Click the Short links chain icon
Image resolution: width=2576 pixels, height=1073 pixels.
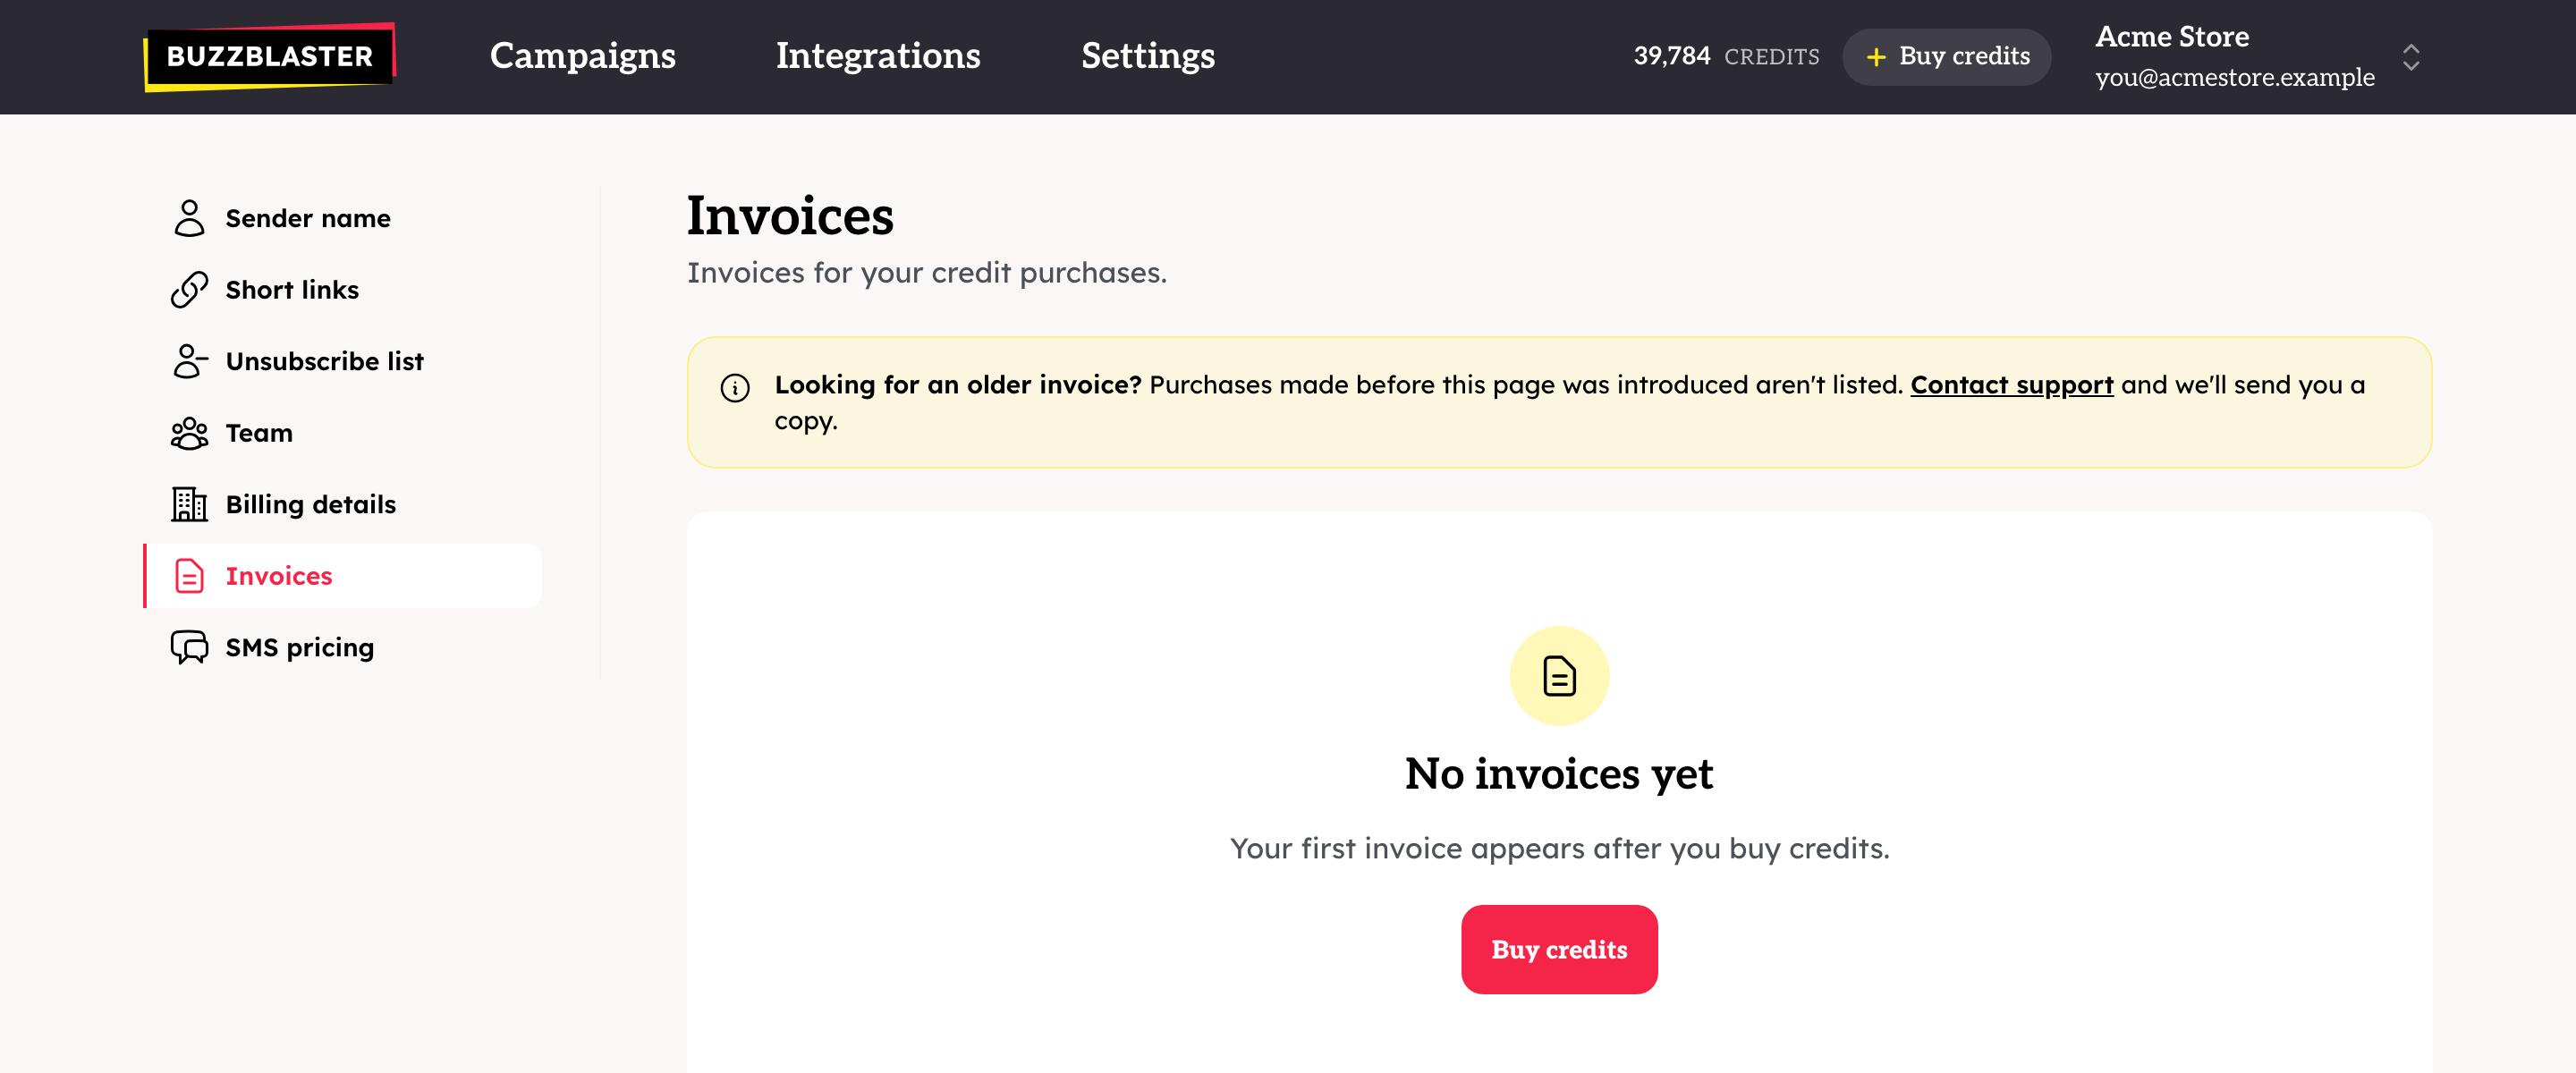(x=189, y=290)
